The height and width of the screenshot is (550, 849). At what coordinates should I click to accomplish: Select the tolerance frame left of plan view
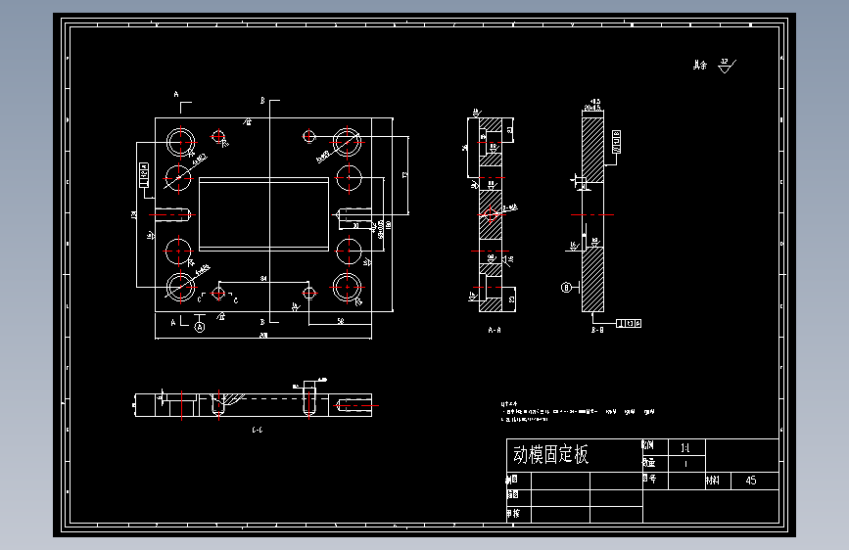(x=144, y=175)
